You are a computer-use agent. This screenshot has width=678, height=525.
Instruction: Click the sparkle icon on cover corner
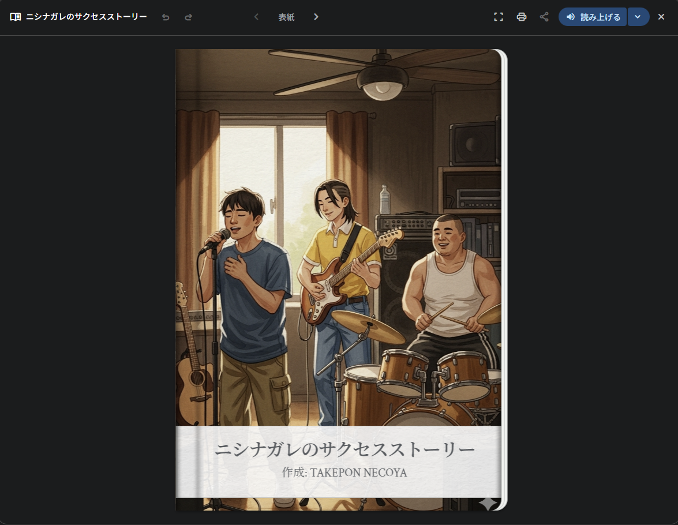pos(488,502)
